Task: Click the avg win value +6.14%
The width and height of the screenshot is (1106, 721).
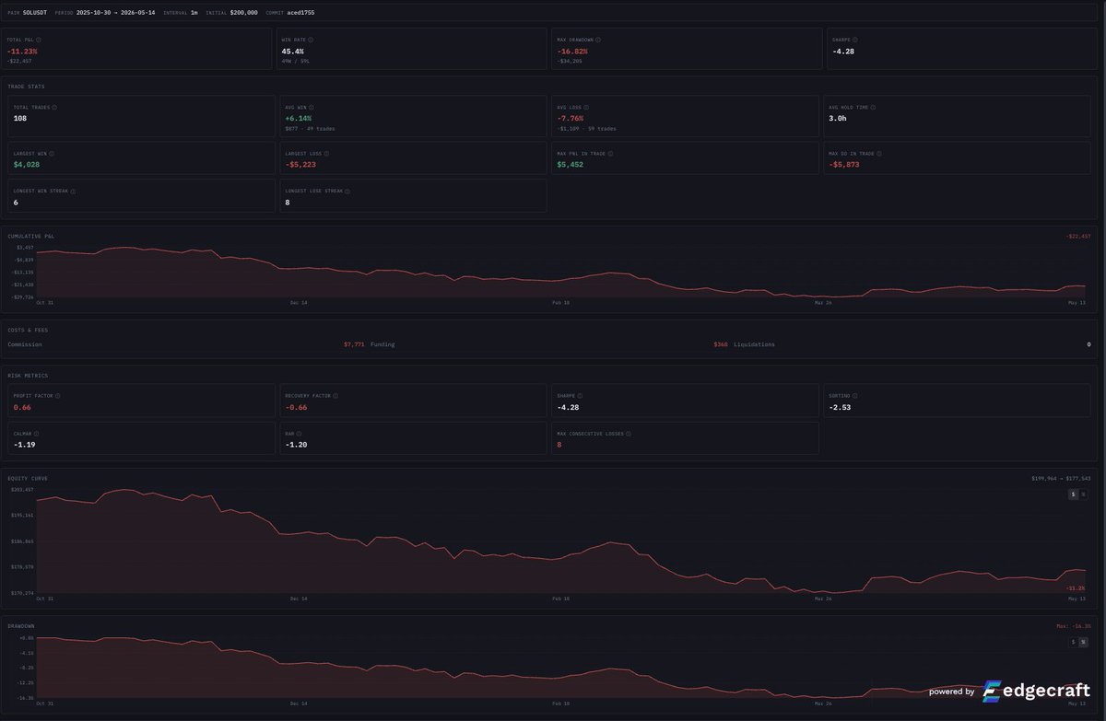Action: [299, 119]
